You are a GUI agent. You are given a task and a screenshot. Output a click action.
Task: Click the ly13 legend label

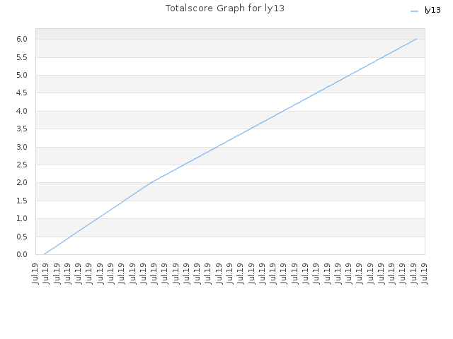(x=432, y=10)
